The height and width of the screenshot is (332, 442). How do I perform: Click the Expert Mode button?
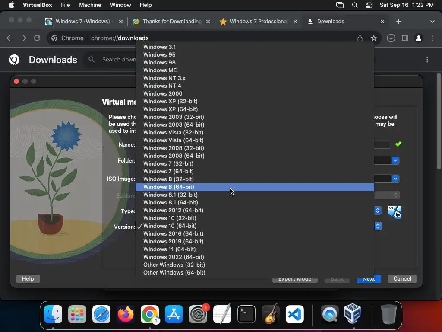tap(295, 280)
